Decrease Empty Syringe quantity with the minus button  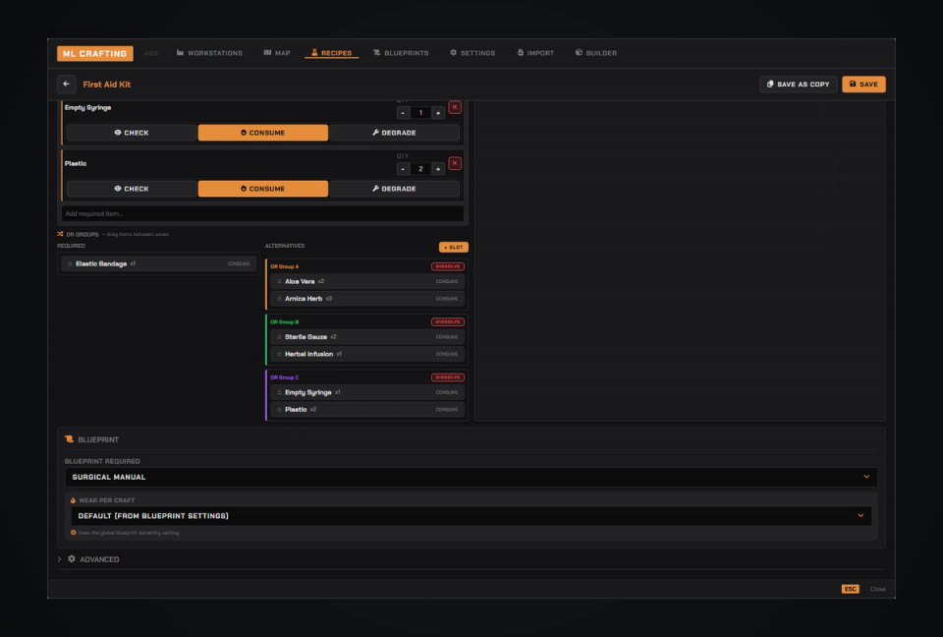click(x=403, y=113)
